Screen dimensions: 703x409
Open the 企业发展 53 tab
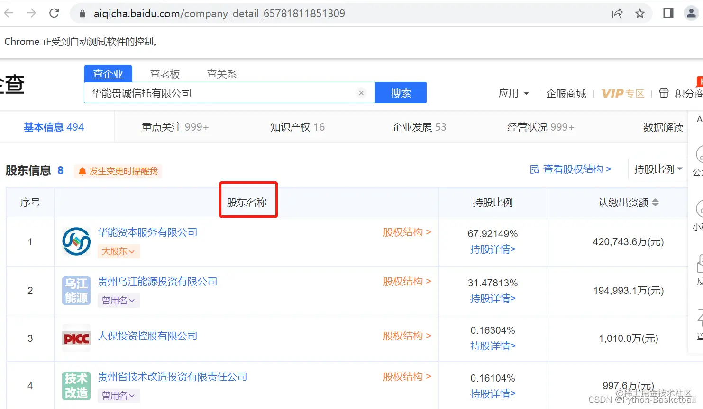click(x=419, y=127)
